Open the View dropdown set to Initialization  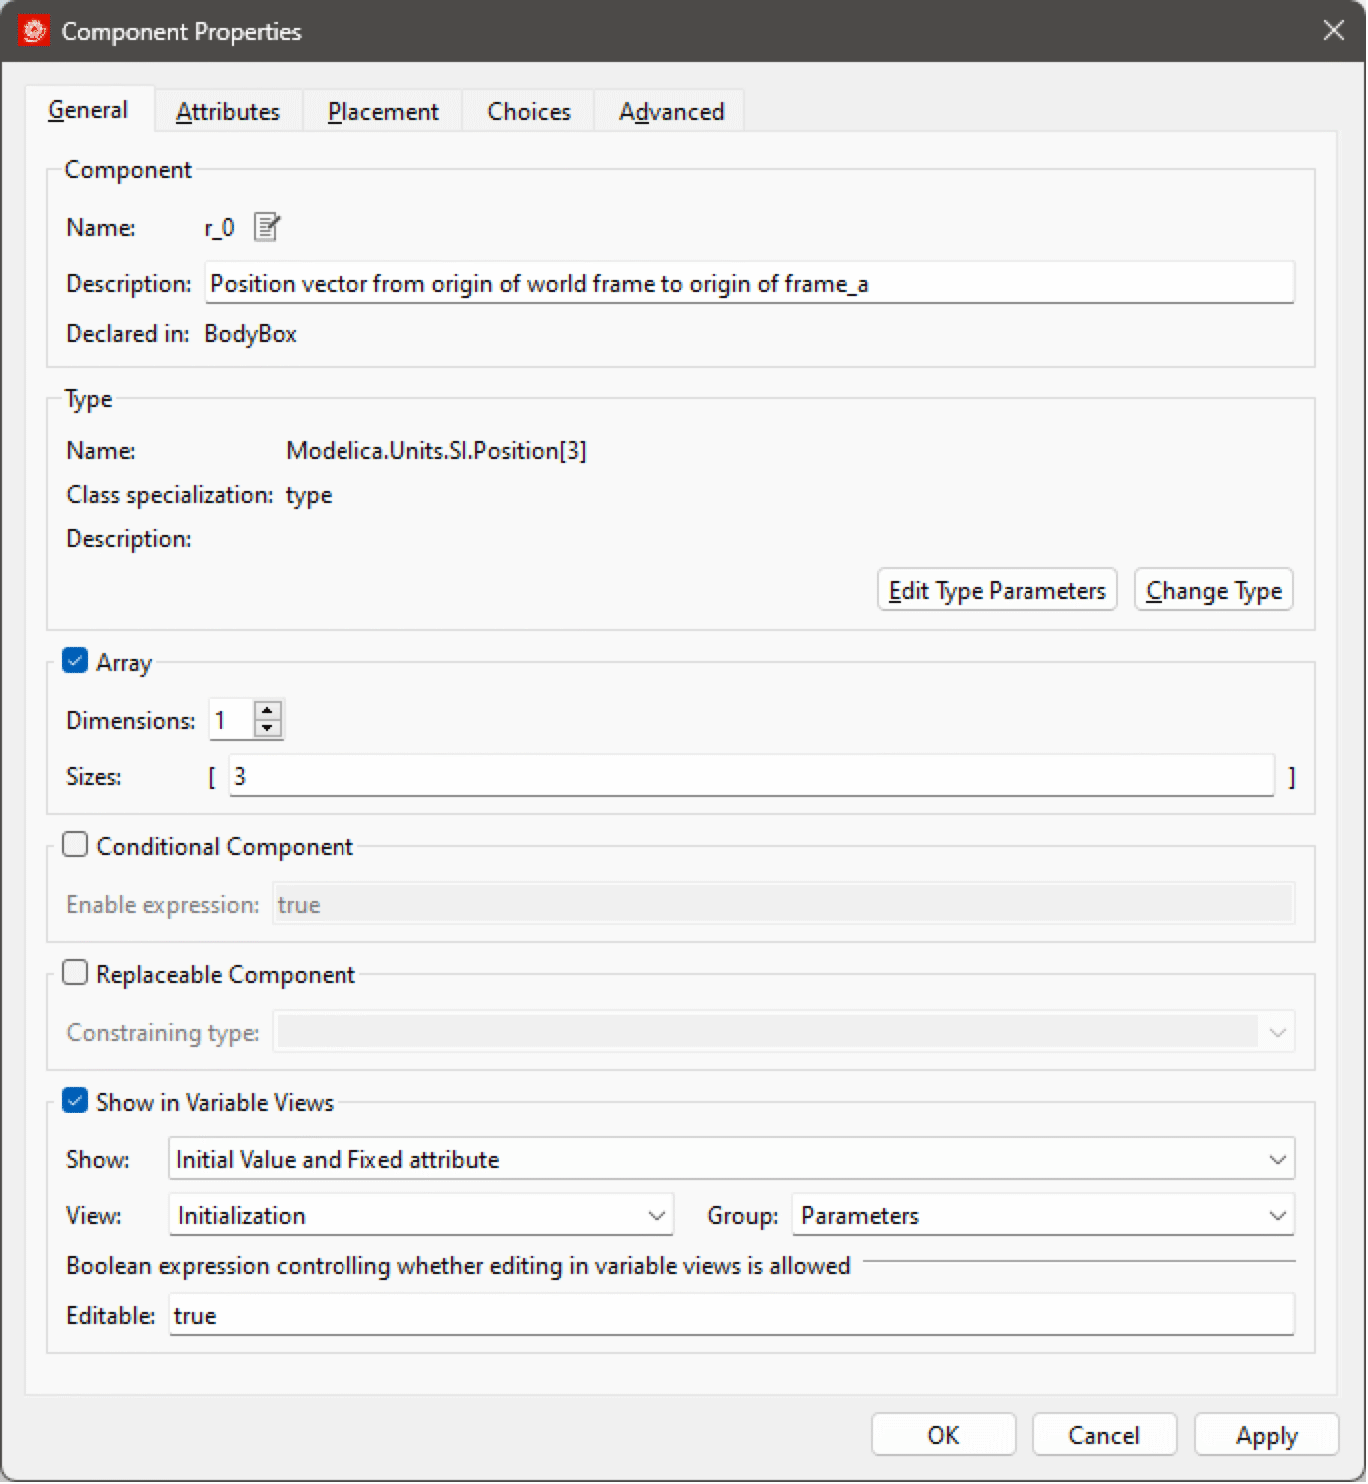pos(421,1215)
